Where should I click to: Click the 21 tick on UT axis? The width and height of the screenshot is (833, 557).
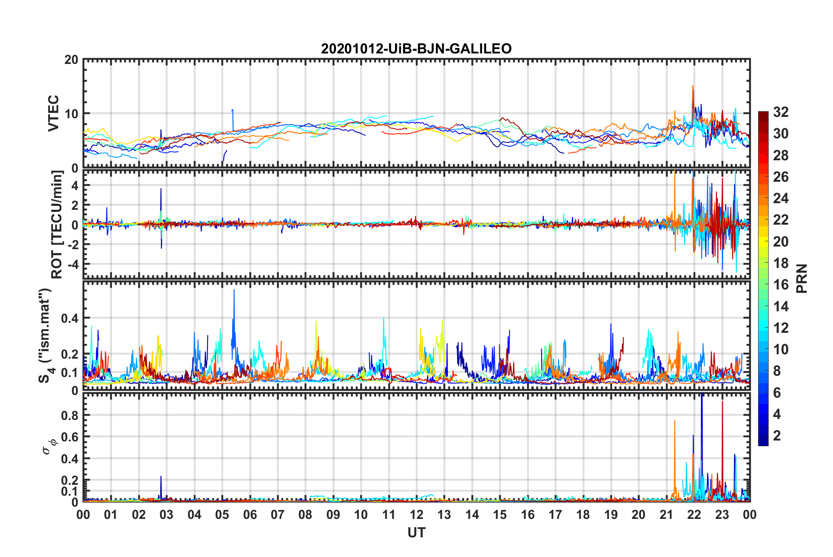(667, 515)
